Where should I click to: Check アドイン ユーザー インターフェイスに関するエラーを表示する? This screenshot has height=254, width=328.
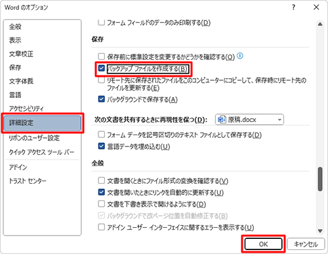pos(101,227)
